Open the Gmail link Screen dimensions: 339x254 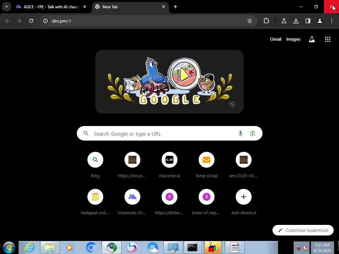tap(275, 39)
